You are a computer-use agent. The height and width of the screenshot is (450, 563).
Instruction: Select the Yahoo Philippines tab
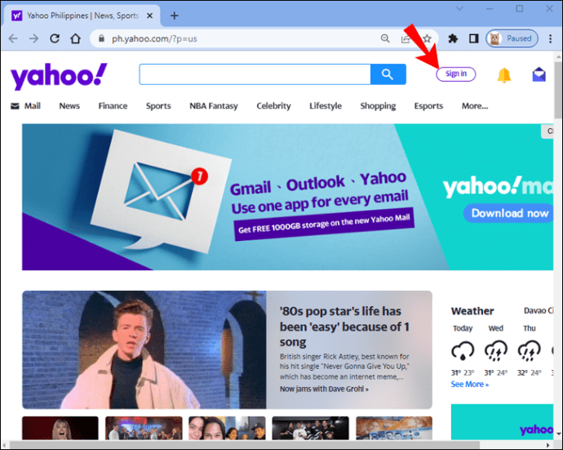point(81,16)
